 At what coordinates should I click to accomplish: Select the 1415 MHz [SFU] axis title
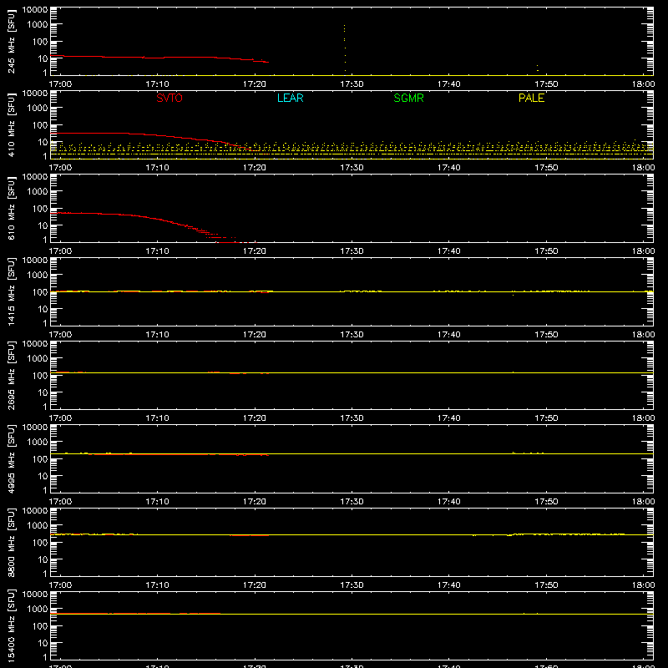[11, 291]
